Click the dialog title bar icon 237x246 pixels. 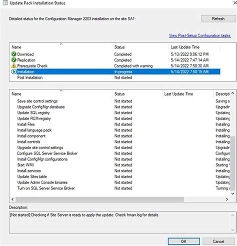coord(5,3)
